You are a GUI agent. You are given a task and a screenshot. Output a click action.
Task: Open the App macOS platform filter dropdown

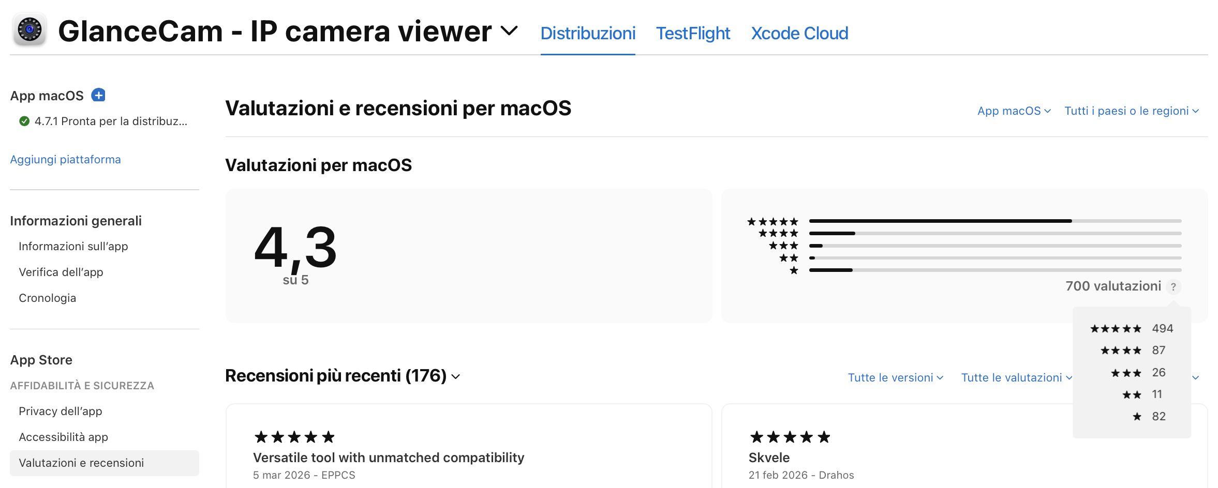(1014, 111)
